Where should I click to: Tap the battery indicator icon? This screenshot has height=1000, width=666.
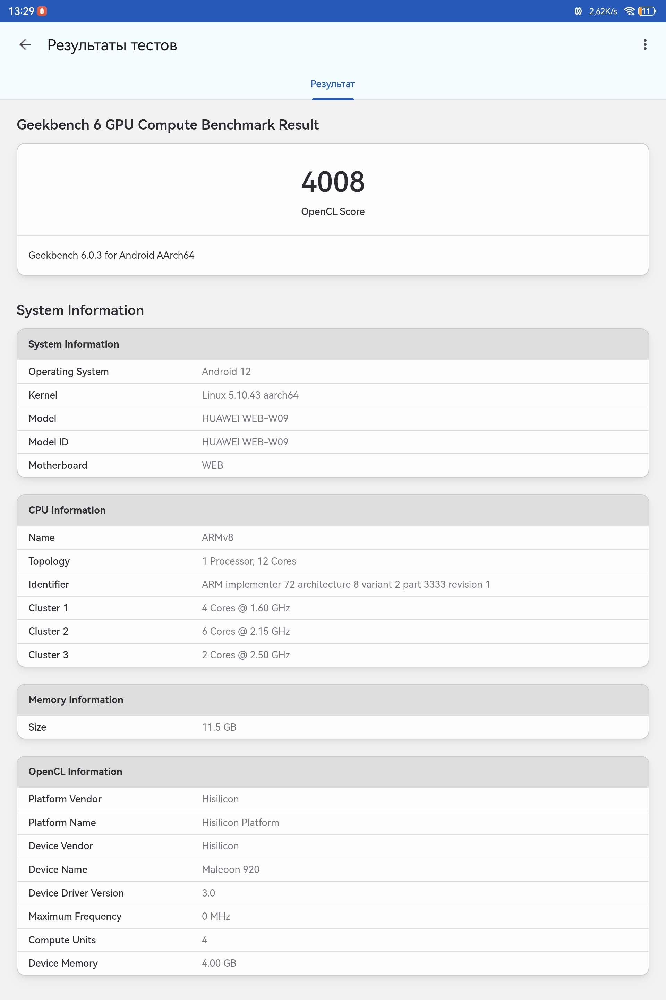(647, 11)
